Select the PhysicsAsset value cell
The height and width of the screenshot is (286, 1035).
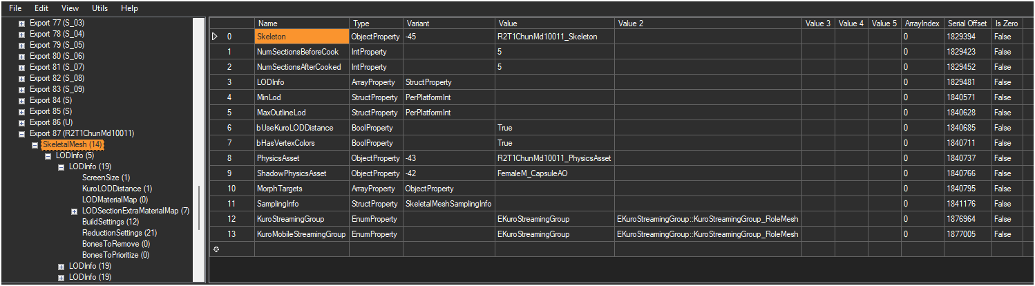[x=555, y=158]
